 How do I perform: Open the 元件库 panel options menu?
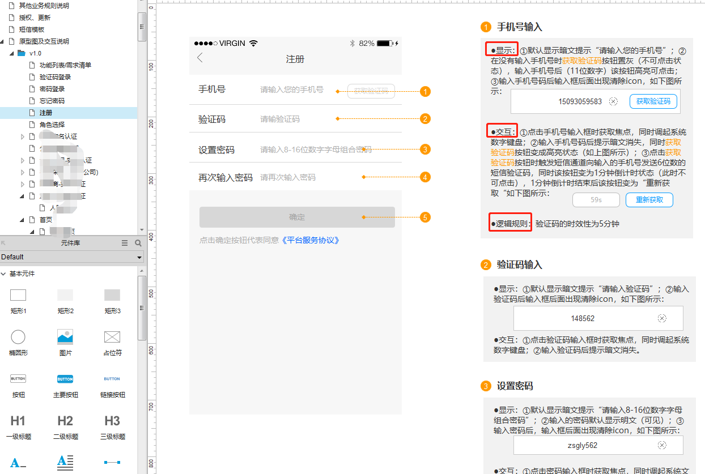[x=124, y=243]
